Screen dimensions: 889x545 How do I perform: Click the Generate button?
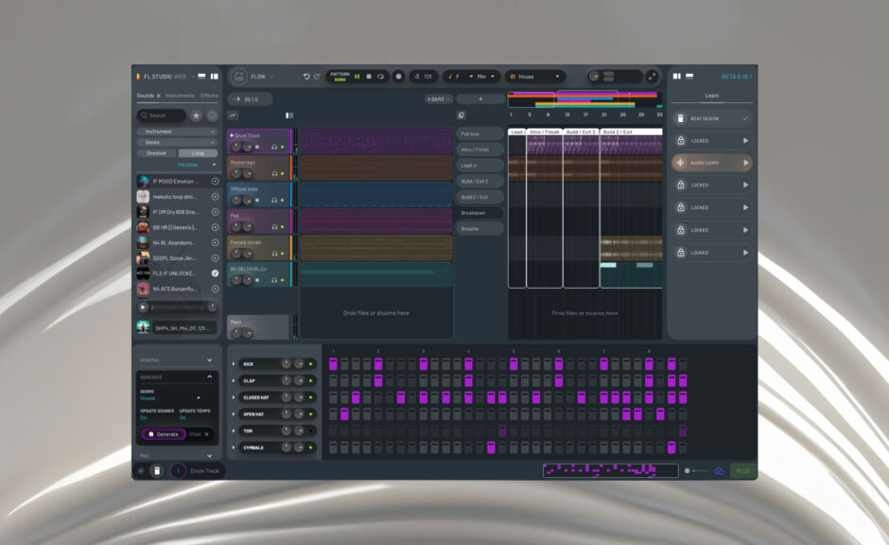point(163,433)
